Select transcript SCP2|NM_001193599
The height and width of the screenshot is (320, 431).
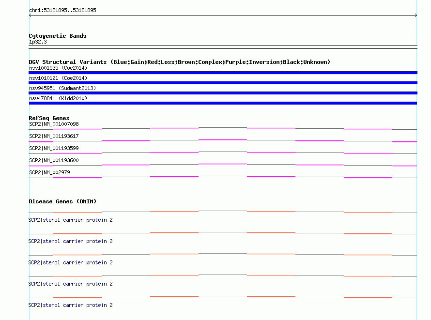pos(54,148)
